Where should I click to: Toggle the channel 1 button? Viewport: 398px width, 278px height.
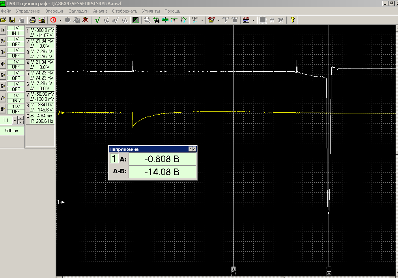coord(3,30)
